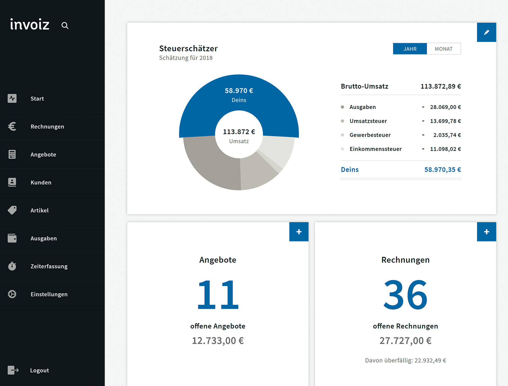
Task: Add new Angebot with plus button
Action: coord(299,232)
